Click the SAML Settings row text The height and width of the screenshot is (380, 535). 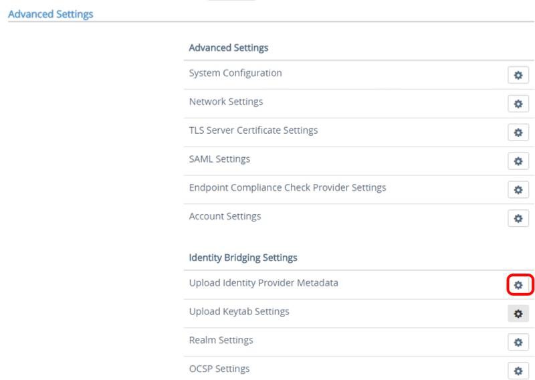click(219, 159)
